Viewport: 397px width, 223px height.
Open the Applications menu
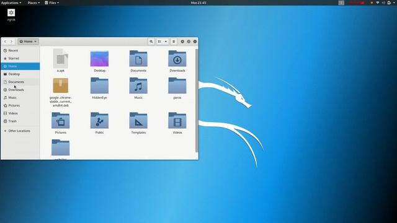(11, 2)
